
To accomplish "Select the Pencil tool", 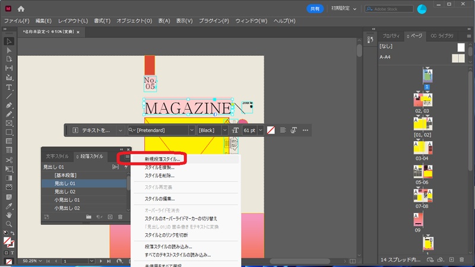I will click(9, 114).
